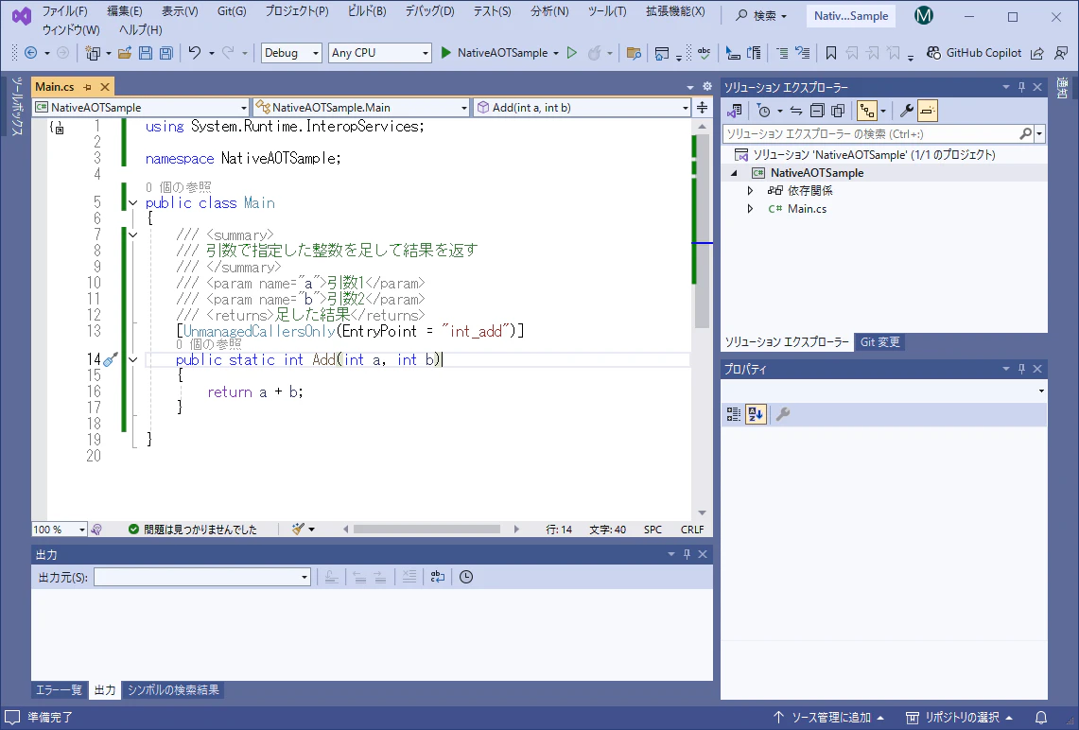
Task: Collapse all in Solution Explorer
Action: 817,111
